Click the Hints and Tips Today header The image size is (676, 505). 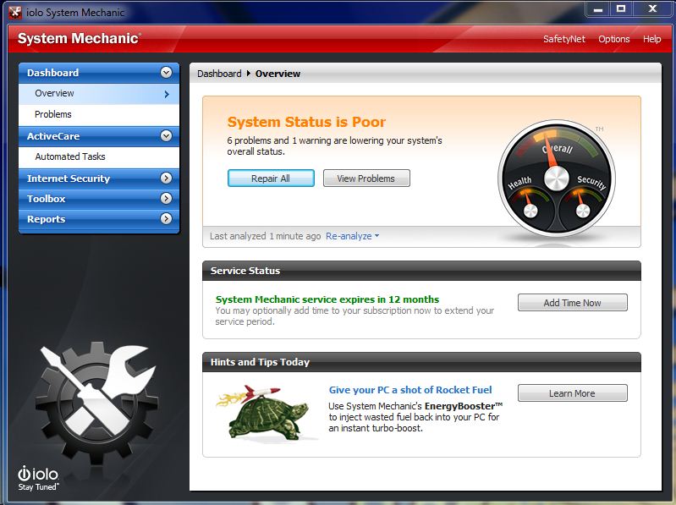(421, 362)
